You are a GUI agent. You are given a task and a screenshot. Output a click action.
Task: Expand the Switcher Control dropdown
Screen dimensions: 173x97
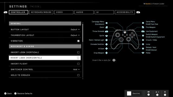[x=76, y=70]
